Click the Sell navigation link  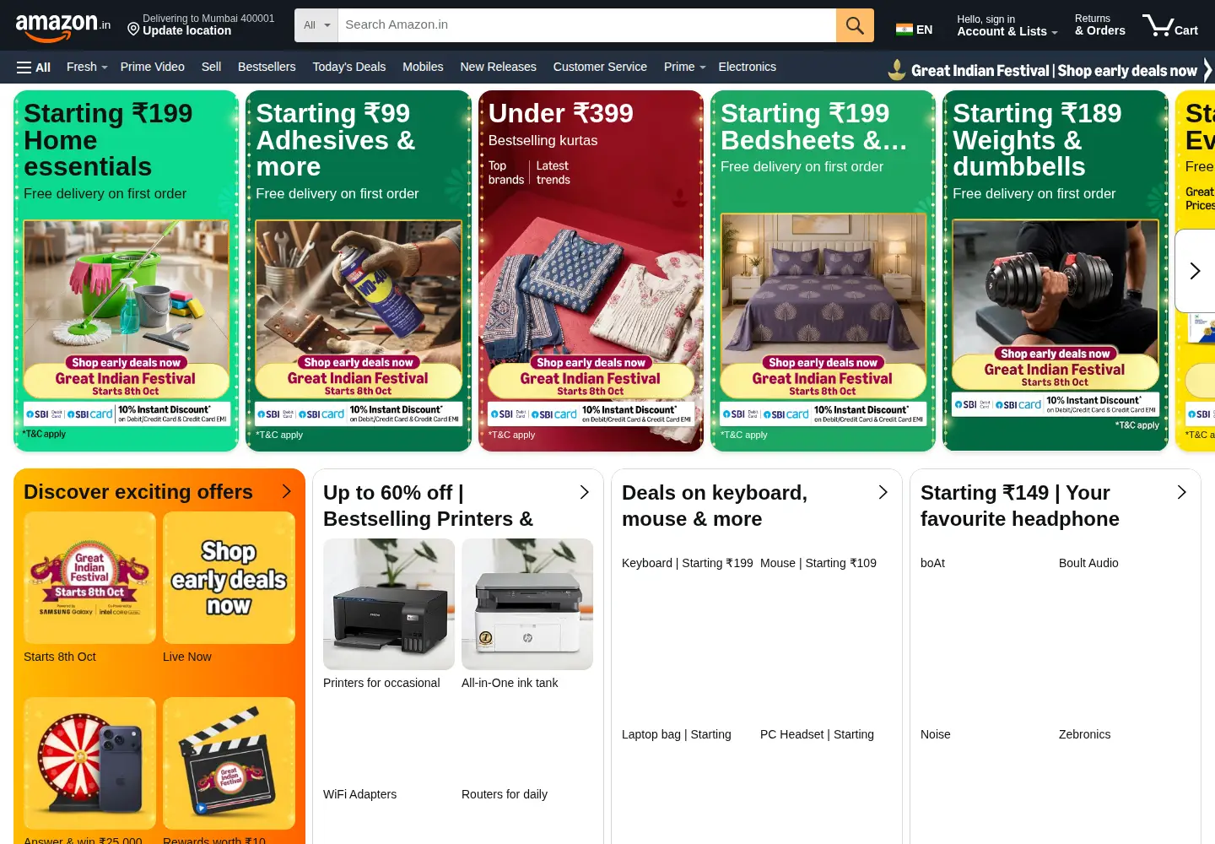211,67
